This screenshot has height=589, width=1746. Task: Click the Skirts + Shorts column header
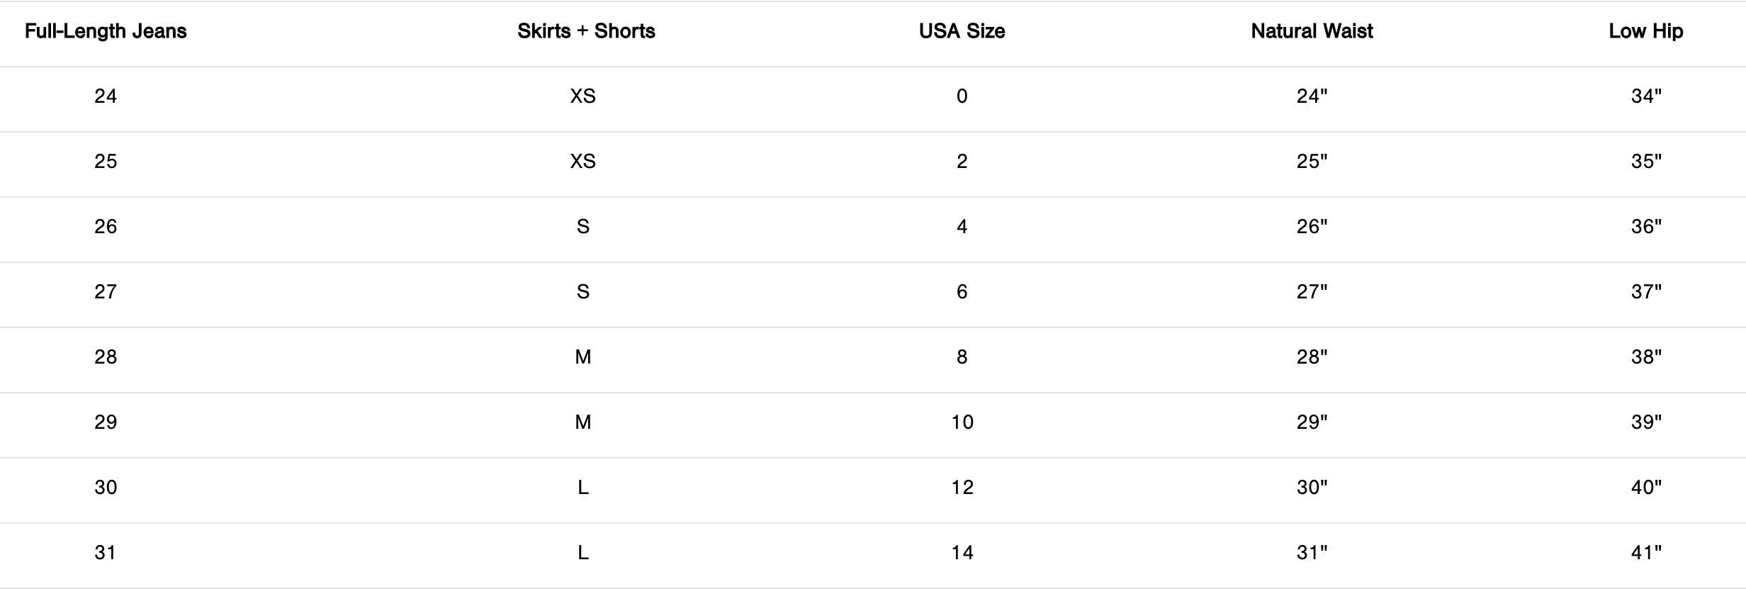click(586, 31)
